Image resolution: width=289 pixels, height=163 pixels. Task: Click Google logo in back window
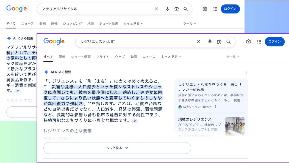(16, 9)
